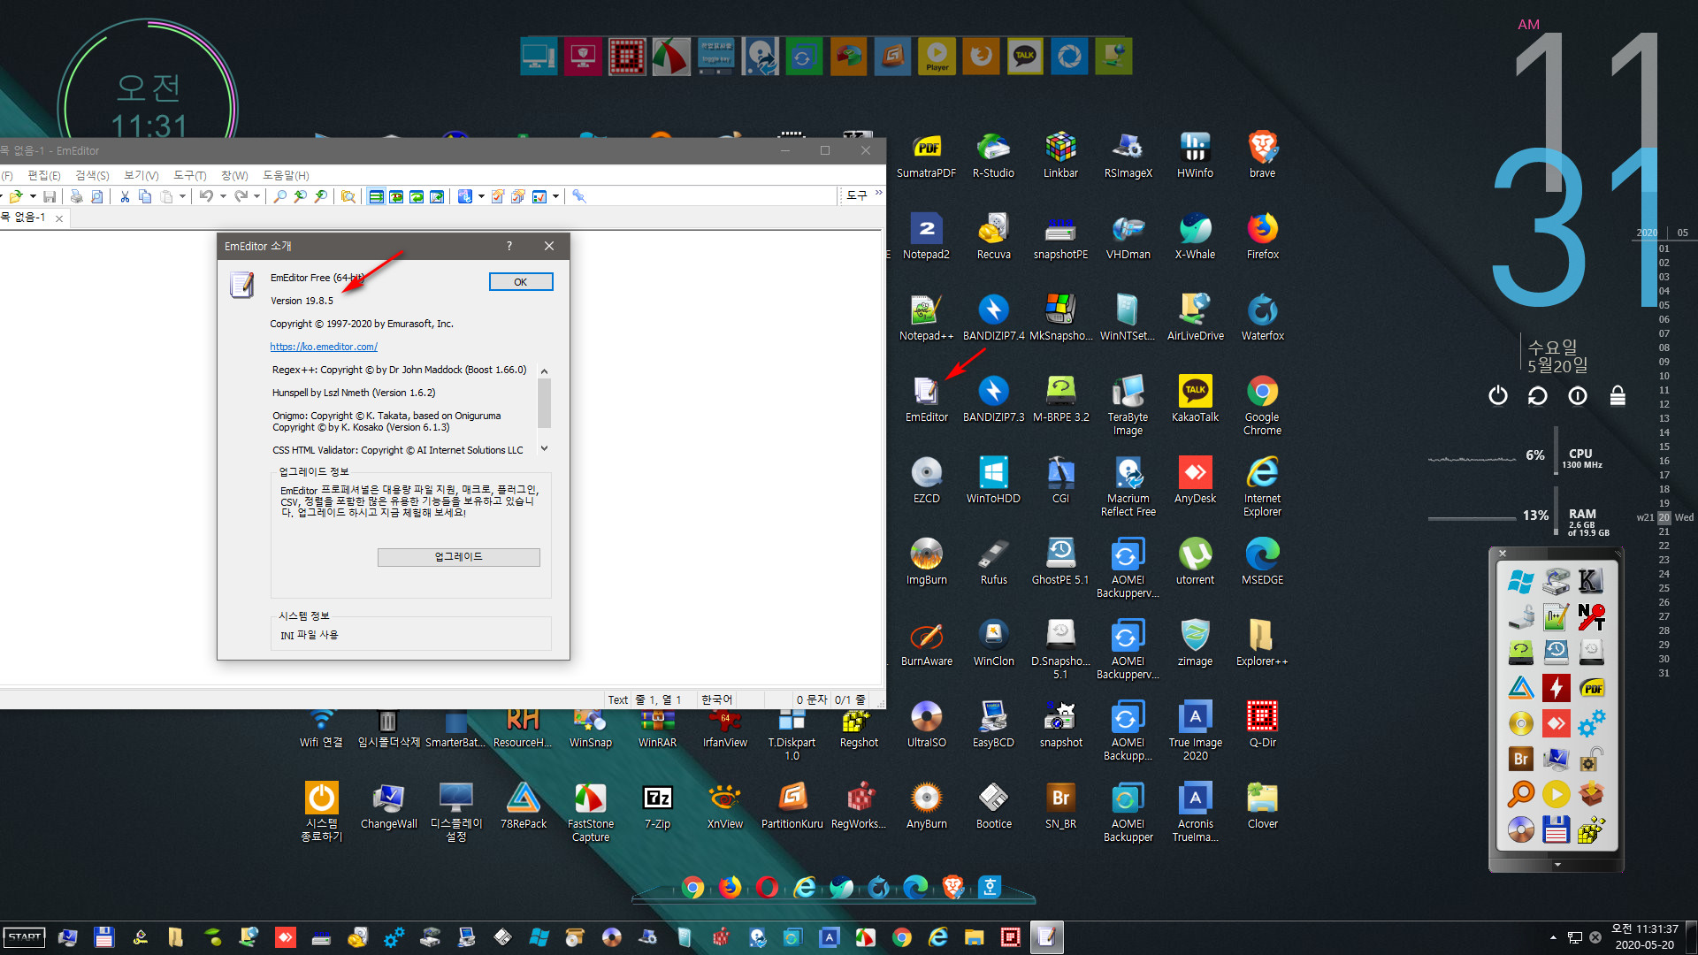
Task: Click the 한국어 status bar entry
Action: pos(717,699)
